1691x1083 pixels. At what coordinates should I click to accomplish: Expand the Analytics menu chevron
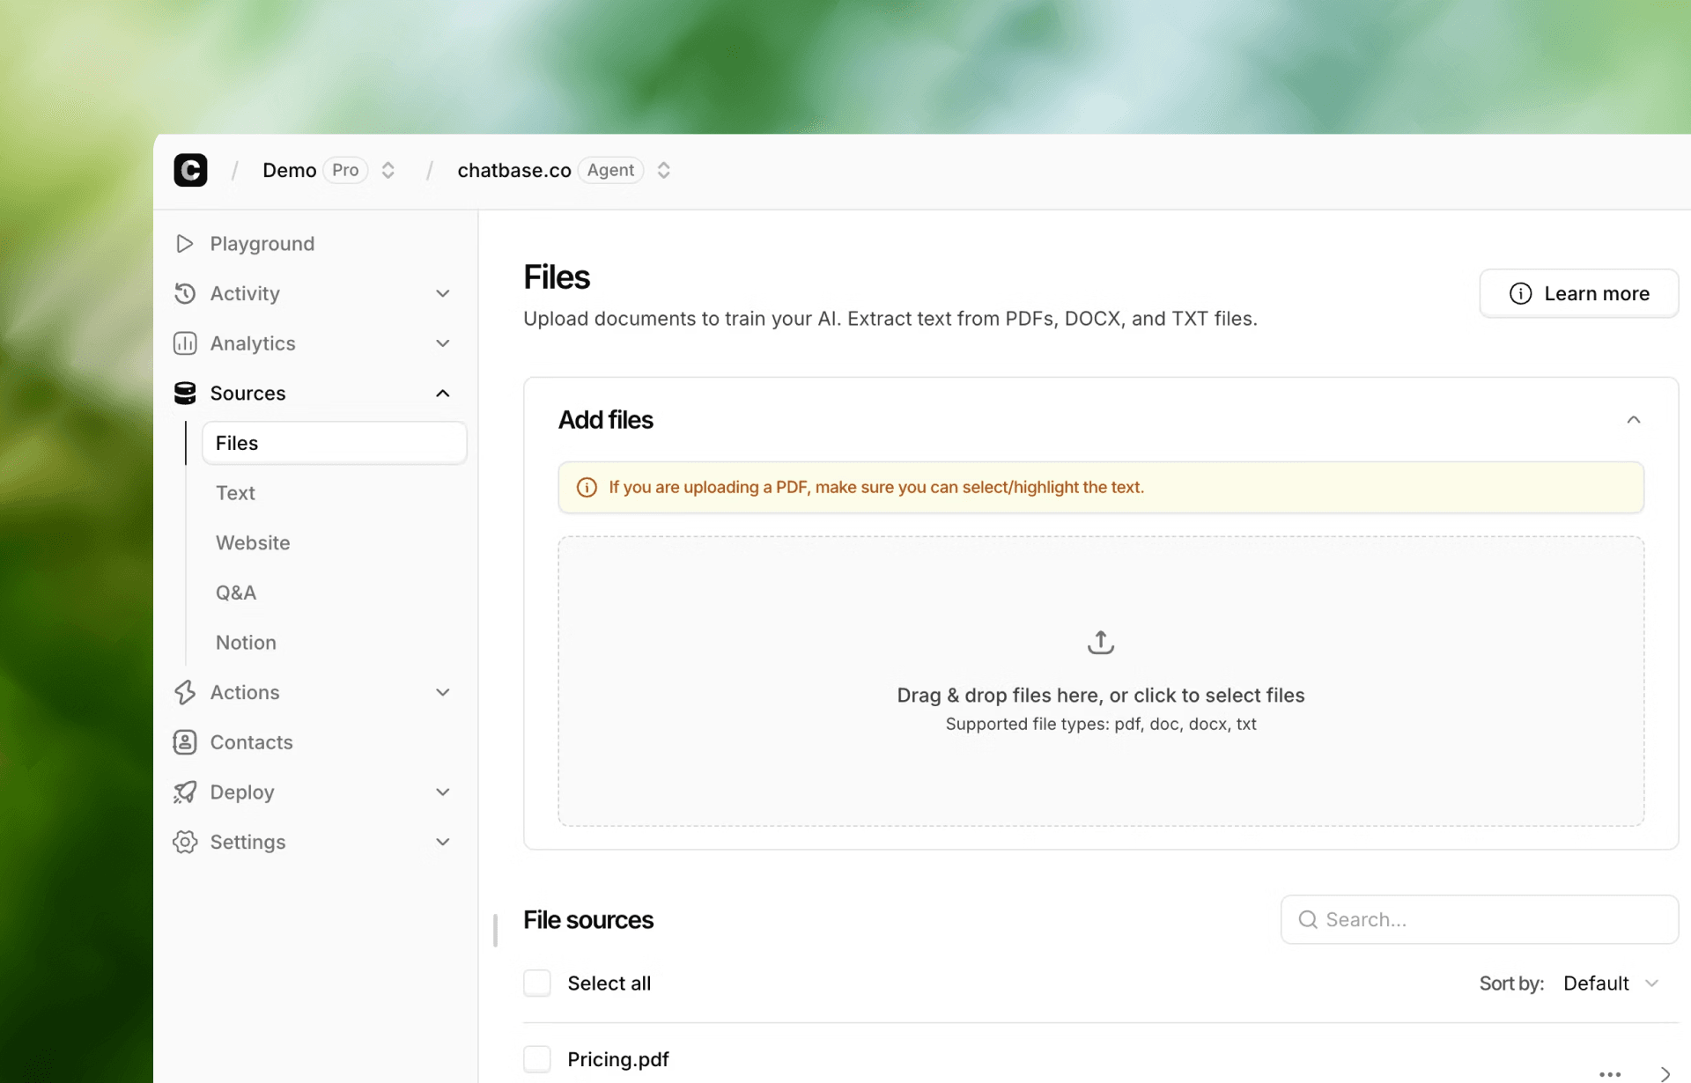pos(443,343)
